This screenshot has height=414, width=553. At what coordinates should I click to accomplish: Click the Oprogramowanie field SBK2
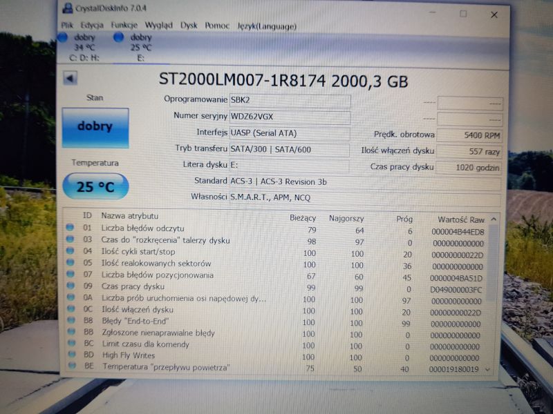tap(290, 100)
